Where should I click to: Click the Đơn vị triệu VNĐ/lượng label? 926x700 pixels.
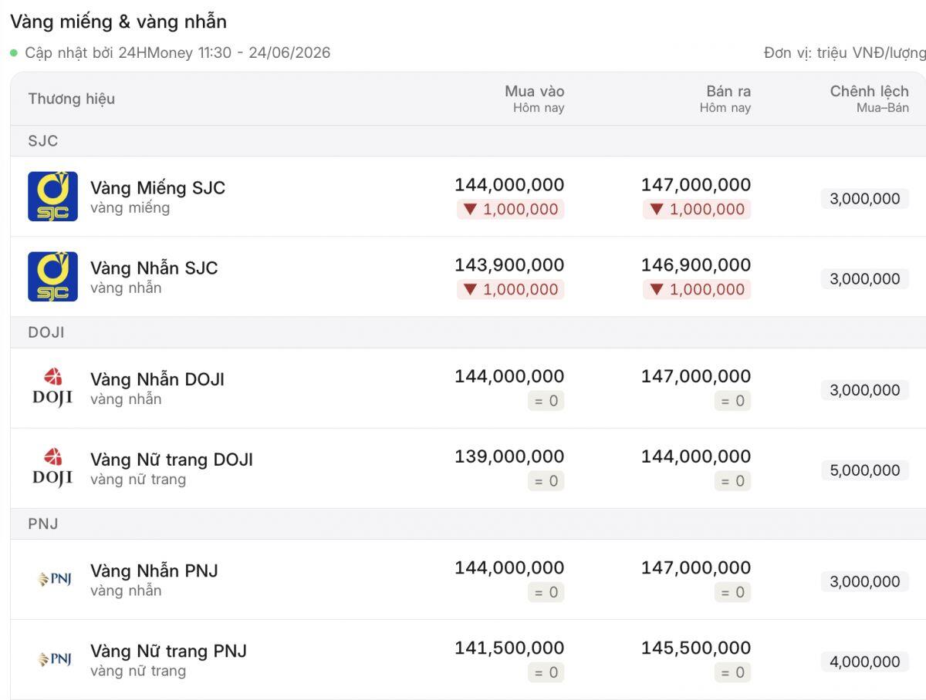844,53
